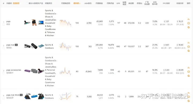Open bar chart icon for yoga accessories
This screenshot has height=104, width=193.
(x=188, y=68)
